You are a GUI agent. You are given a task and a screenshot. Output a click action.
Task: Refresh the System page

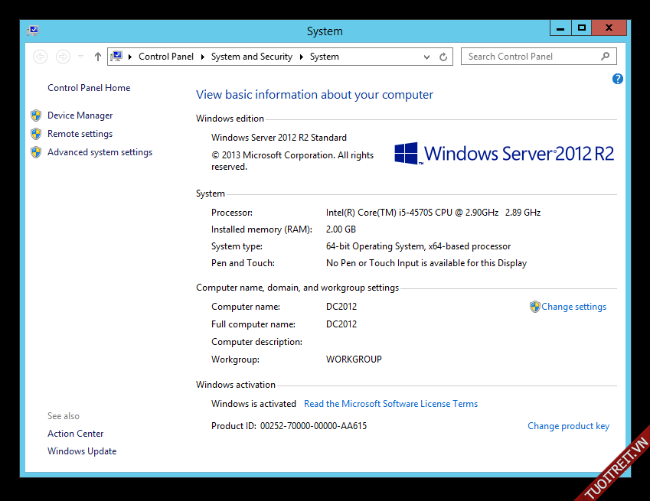(443, 57)
